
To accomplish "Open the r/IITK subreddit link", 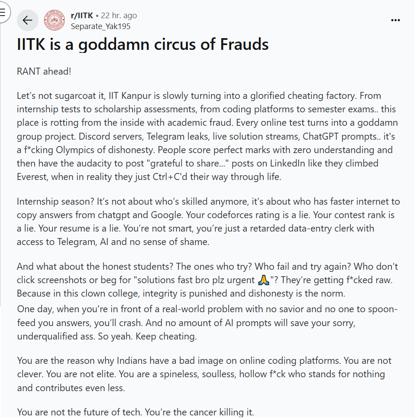I will pos(82,16).
